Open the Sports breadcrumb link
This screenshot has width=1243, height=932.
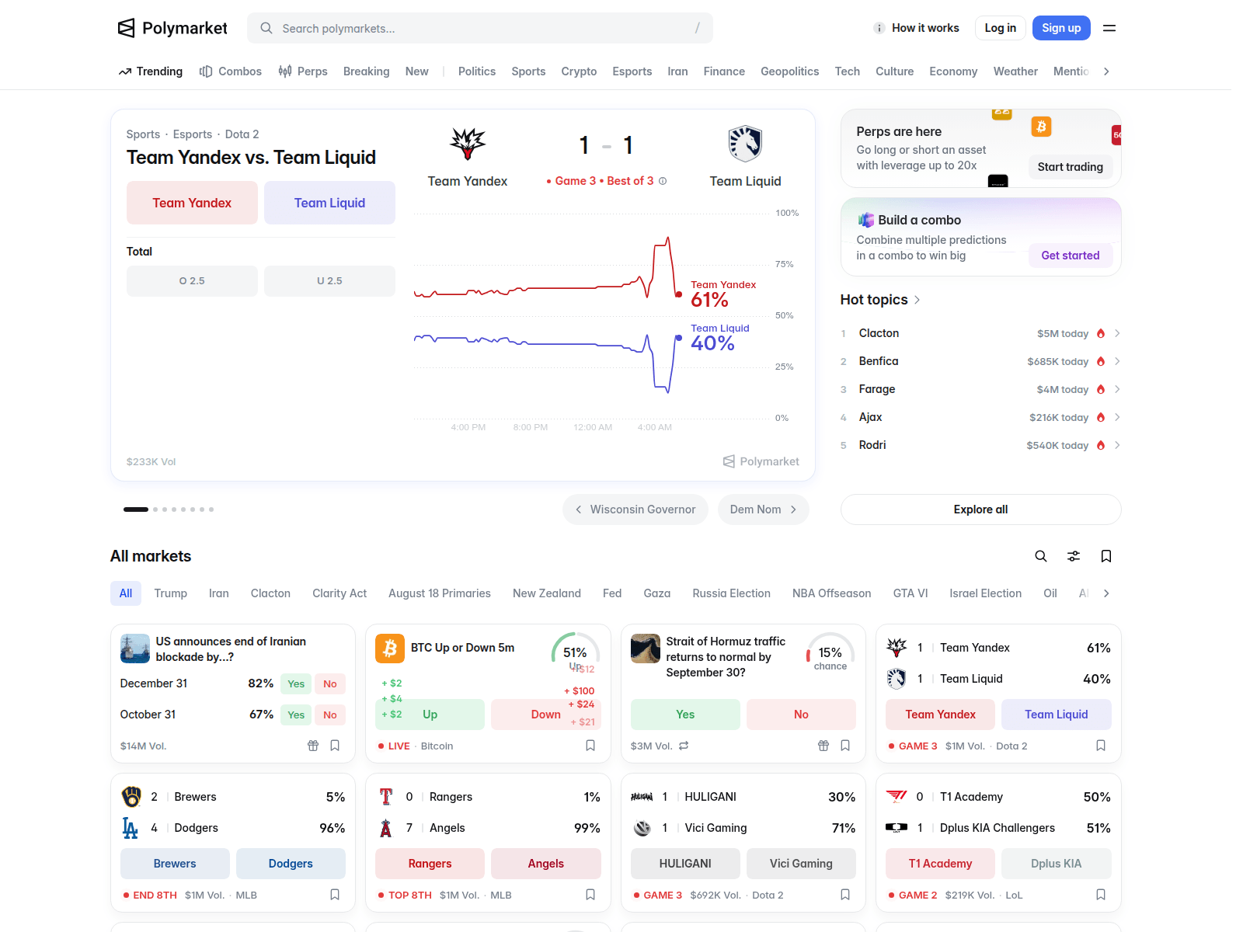tap(143, 134)
